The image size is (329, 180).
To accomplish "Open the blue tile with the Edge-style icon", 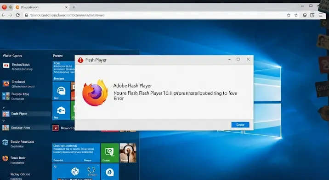I will pyautogui.click(x=61, y=91).
